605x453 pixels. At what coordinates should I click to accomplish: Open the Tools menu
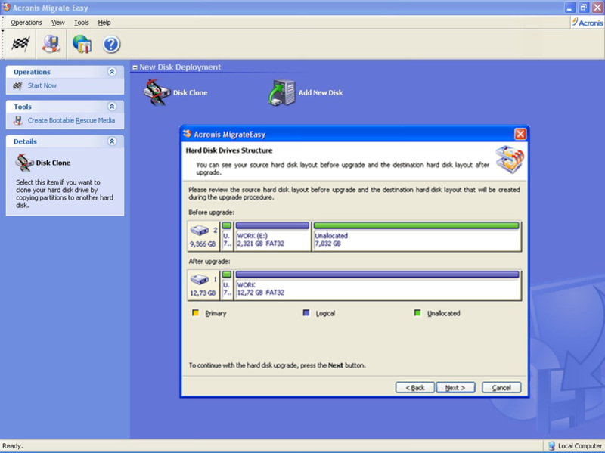(x=82, y=23)
